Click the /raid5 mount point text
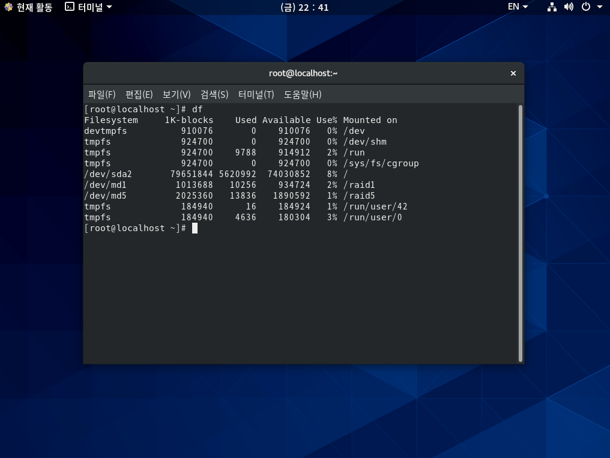The image size is (610, 458). tap(359, 196)
